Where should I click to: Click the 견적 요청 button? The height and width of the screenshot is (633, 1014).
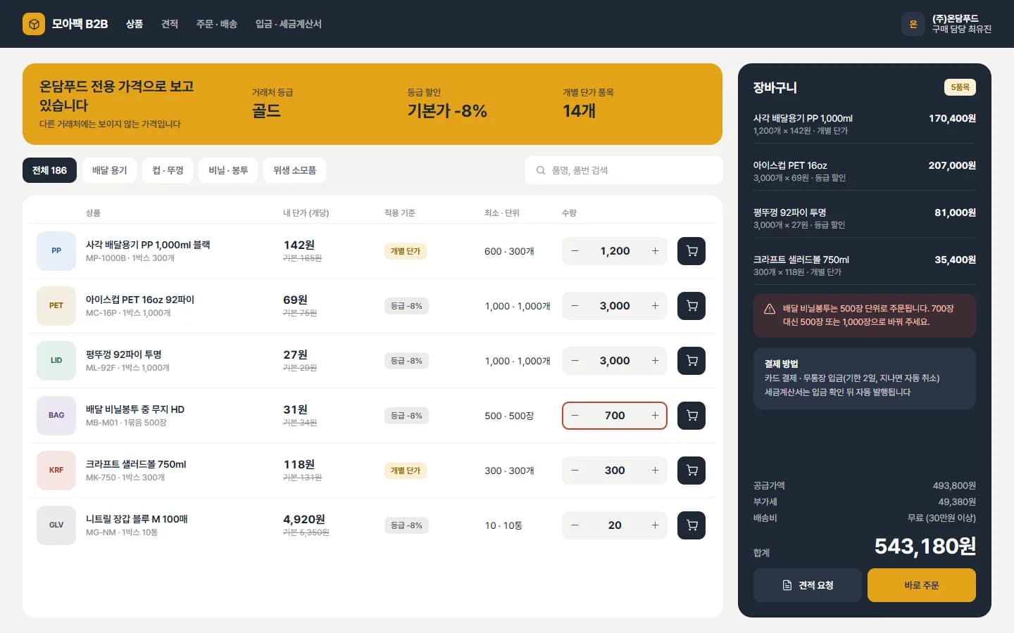808,585
